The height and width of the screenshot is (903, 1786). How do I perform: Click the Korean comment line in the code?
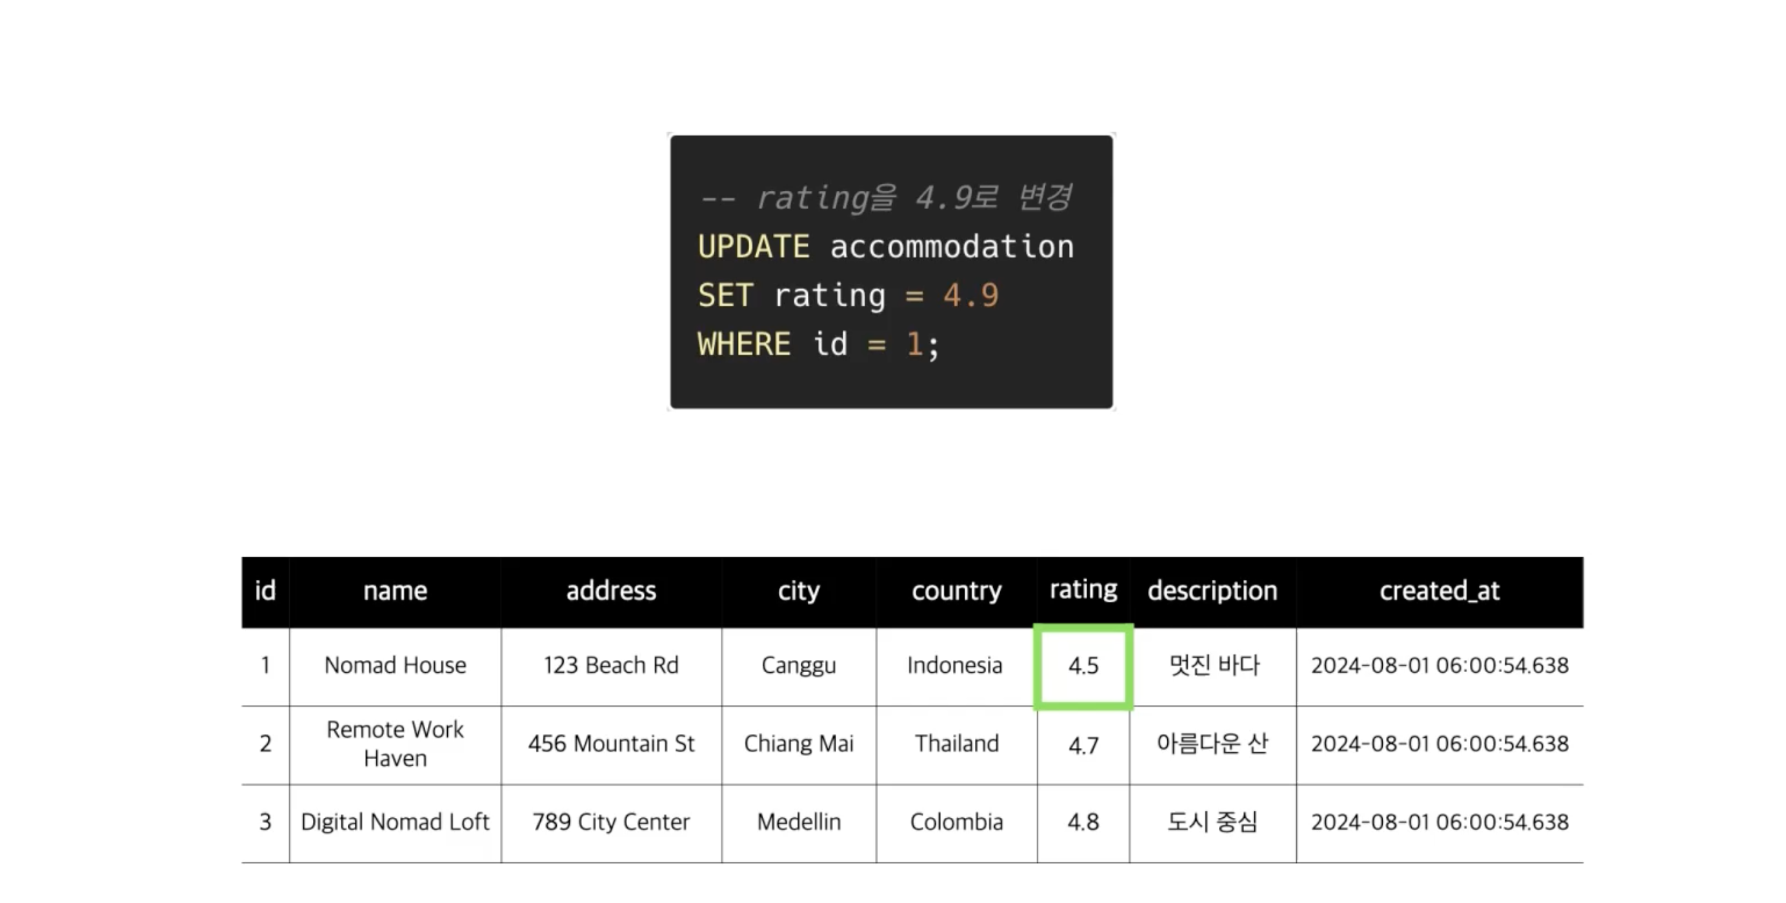point(886,198)
